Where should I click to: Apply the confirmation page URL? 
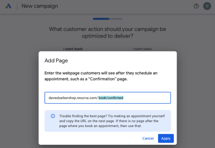pyautogui.click(x=166, y=138)
